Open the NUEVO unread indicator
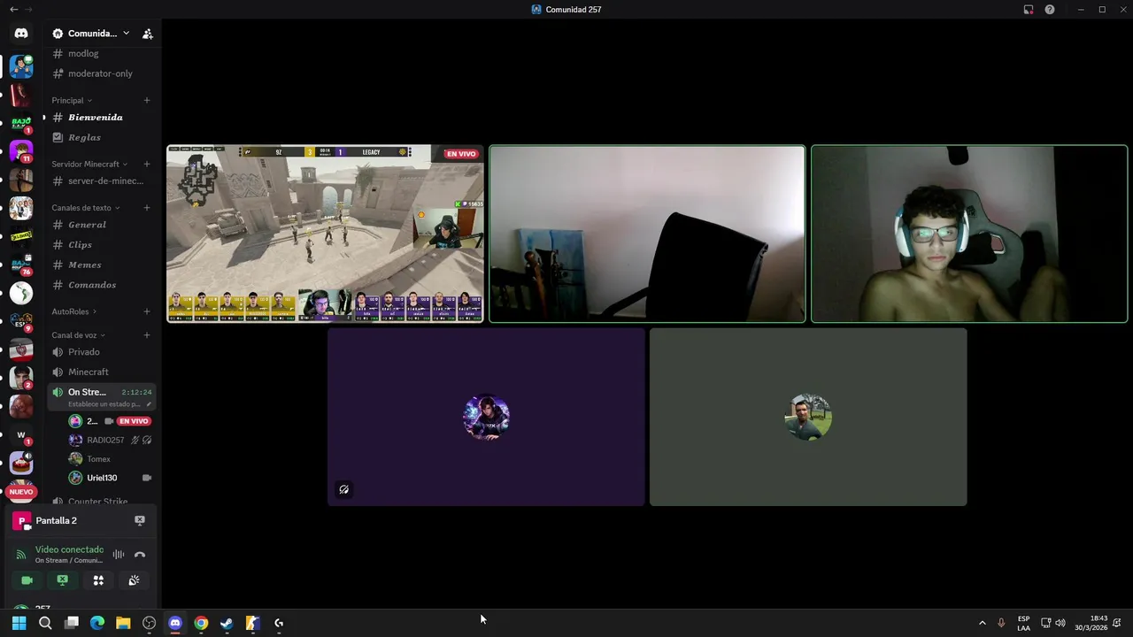The height and width of the screenshot is (637, 1133). (x=21, y=492)
